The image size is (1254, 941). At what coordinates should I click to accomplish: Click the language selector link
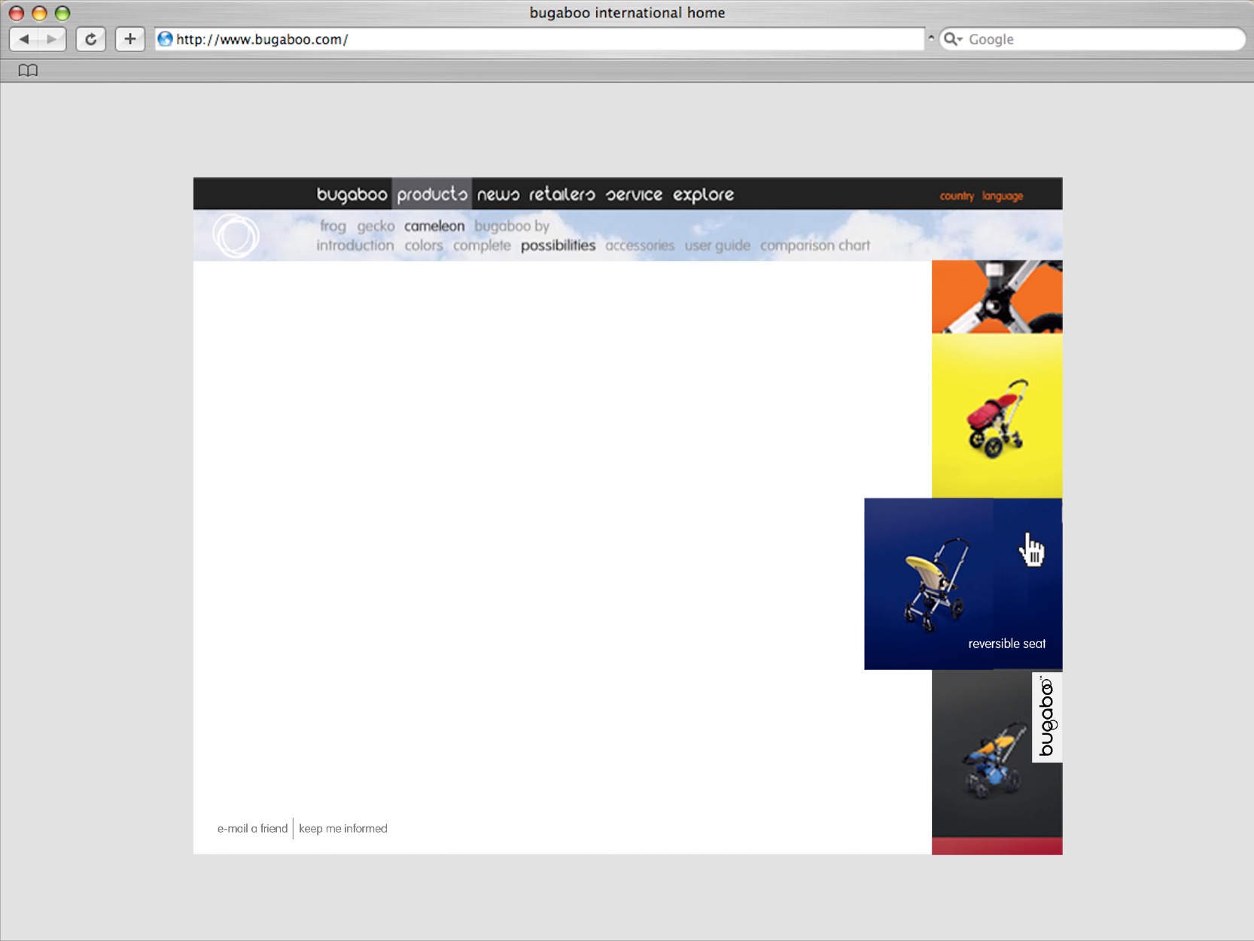tap(1003, 196)
